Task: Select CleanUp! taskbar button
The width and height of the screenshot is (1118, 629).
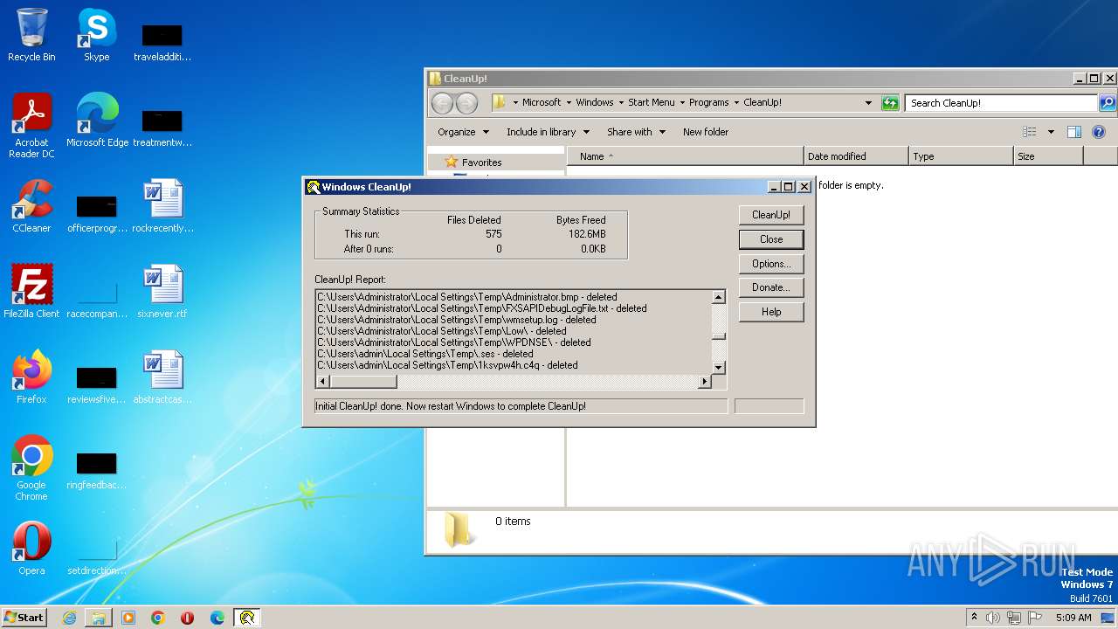Action: (247, 618)
